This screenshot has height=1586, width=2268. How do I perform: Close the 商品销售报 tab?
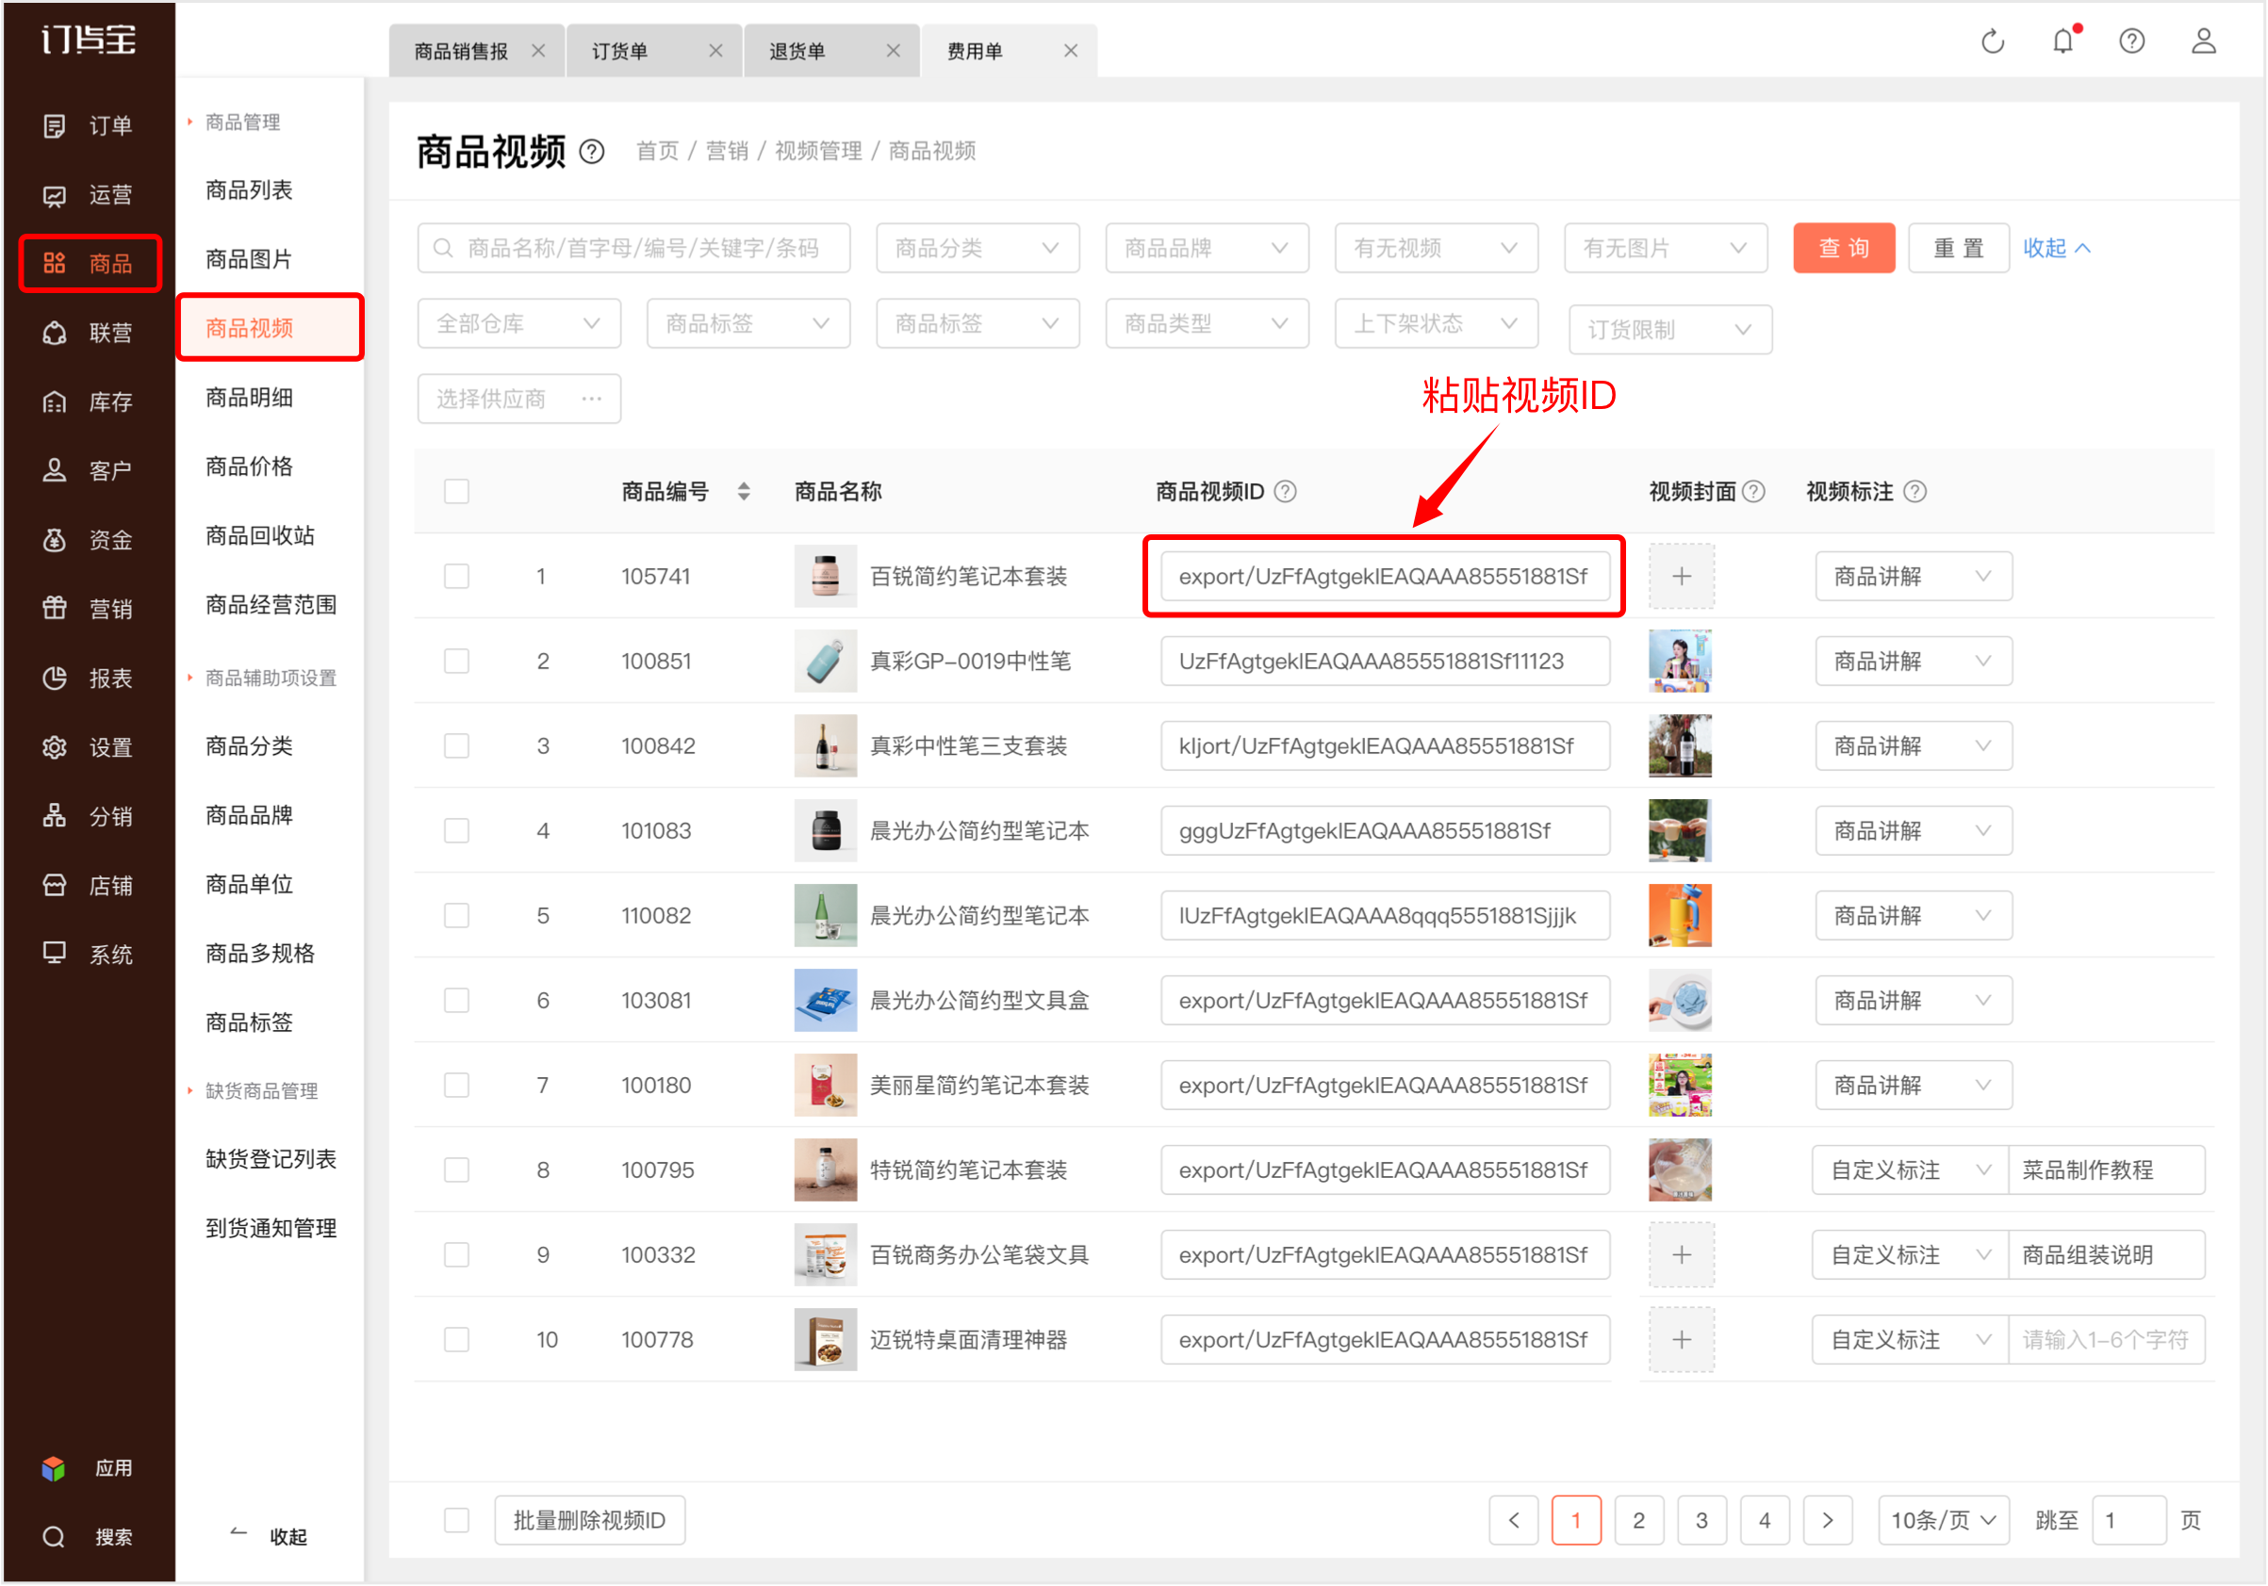(538, 51)
